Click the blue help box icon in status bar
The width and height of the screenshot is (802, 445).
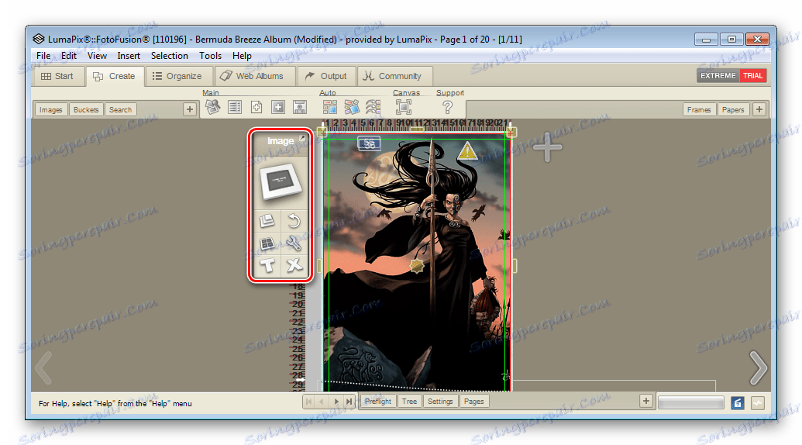pos(737,403)
